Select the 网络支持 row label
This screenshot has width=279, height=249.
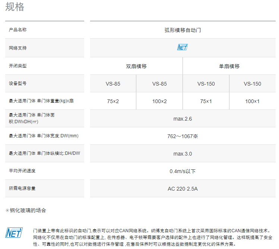click(x=18, y=48)
